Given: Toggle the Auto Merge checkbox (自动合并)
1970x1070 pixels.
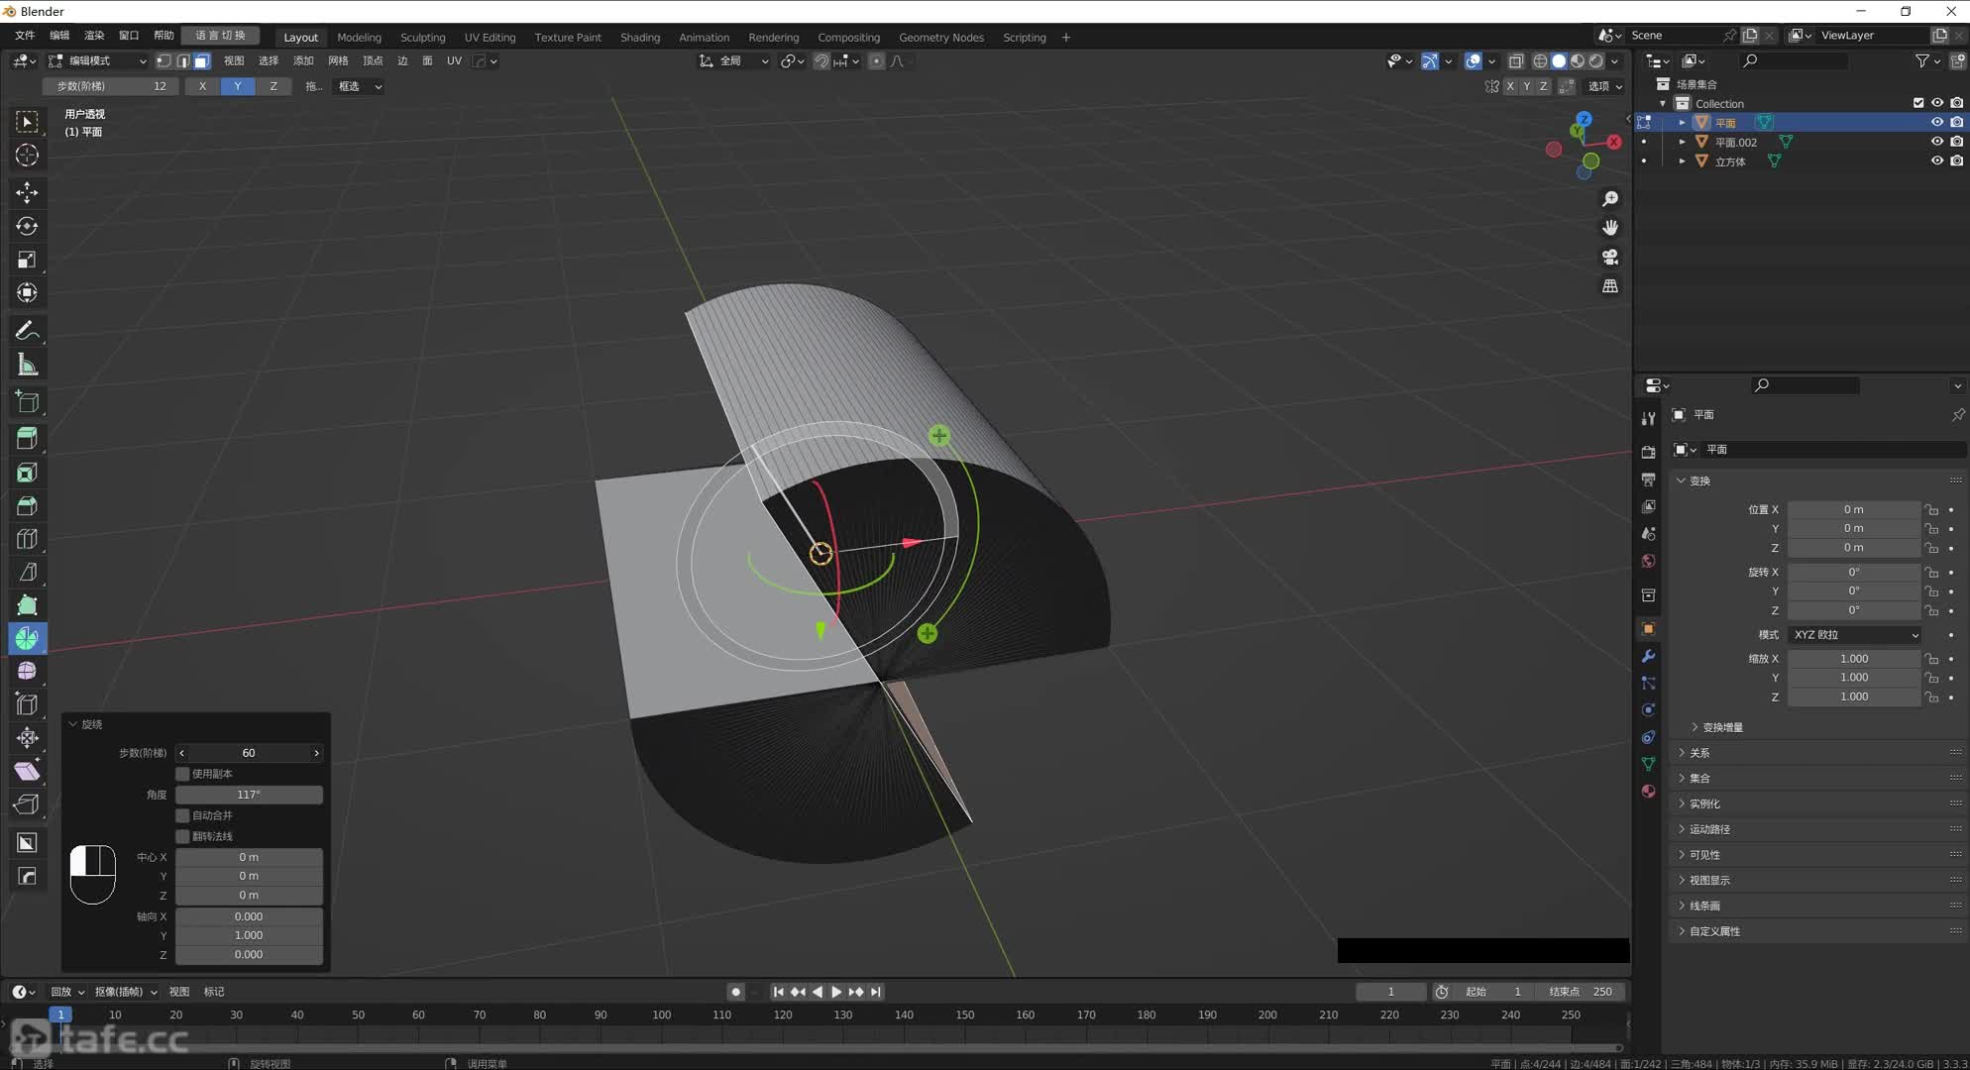Looking at the screenshot, I should [182, 815].
